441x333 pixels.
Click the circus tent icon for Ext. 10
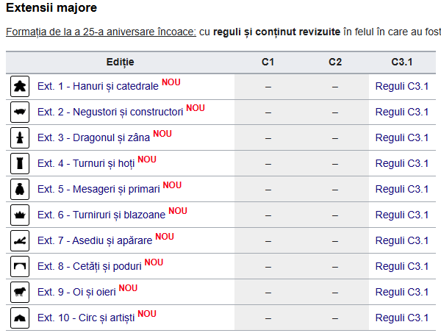[20, 318]
